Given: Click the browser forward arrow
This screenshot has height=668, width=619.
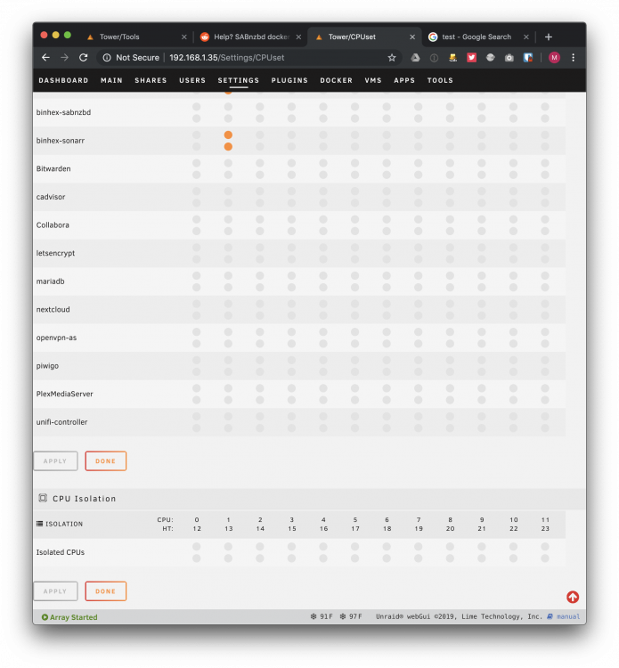Looking at the screenshot, I should click(x=64, y=58).
